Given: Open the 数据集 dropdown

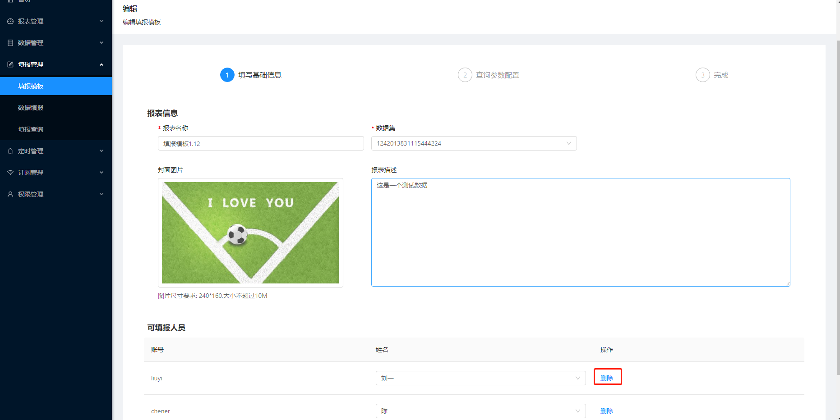Looking at the screenshot, I should pos(474,143).
